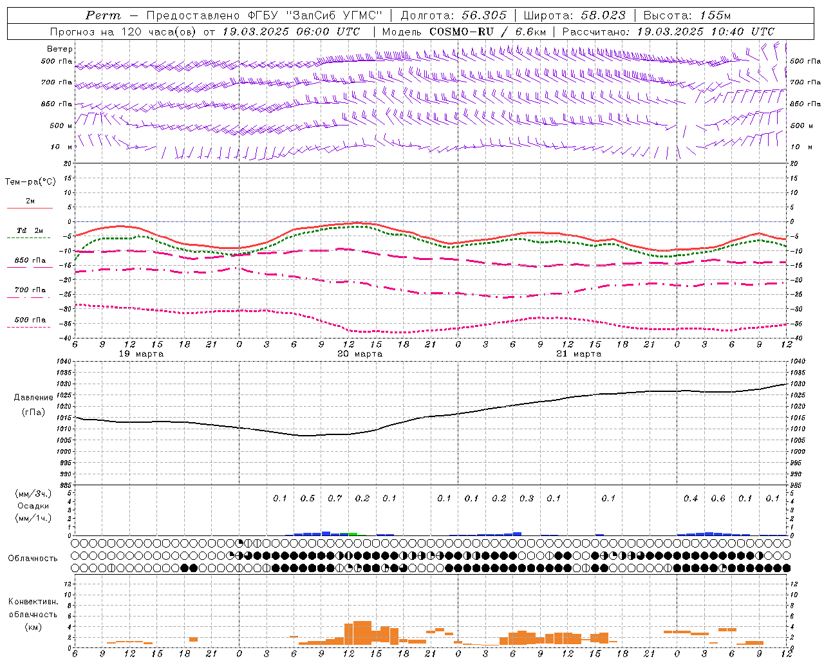Click the tallest orange convective cloud bar
This screenshot has width=824, height=659.
click(x=362, y=633)
